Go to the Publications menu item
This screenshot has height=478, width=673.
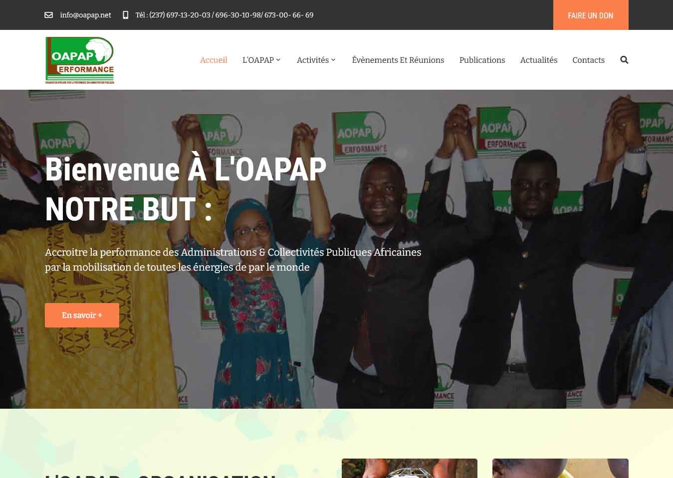tap(482, 60)
